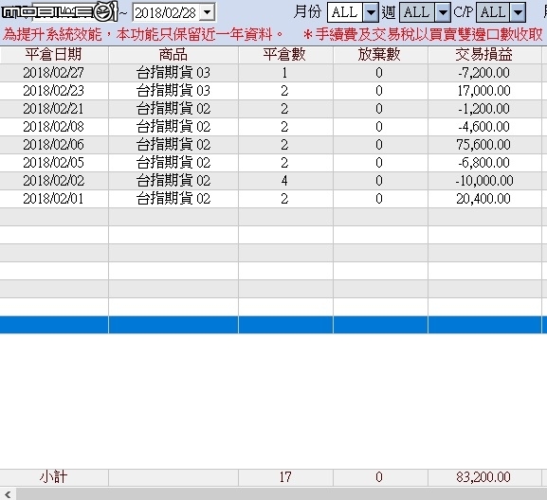Click the 平倉數 value 4 on 2018/02/02
Image resolution: width=547 pixels, height=500 pixels.
tap(284, 181)
